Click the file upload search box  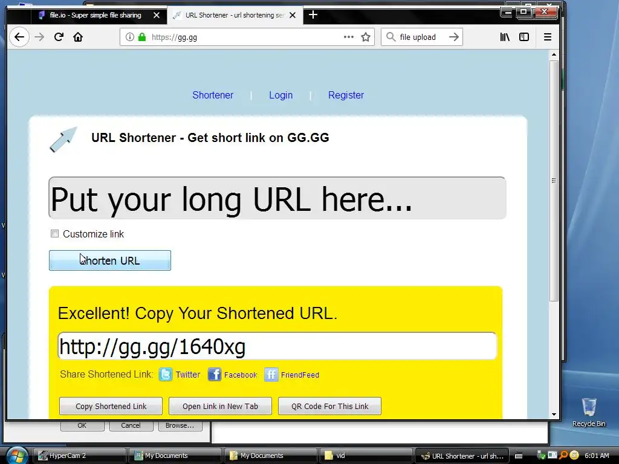(x=421, y=37)
